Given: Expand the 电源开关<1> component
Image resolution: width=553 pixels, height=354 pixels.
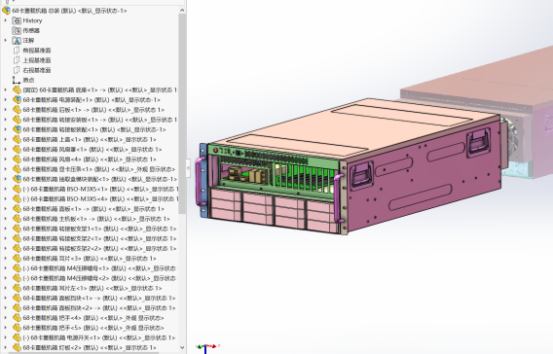Looking at the screenshot, I should tap(5, 337).
